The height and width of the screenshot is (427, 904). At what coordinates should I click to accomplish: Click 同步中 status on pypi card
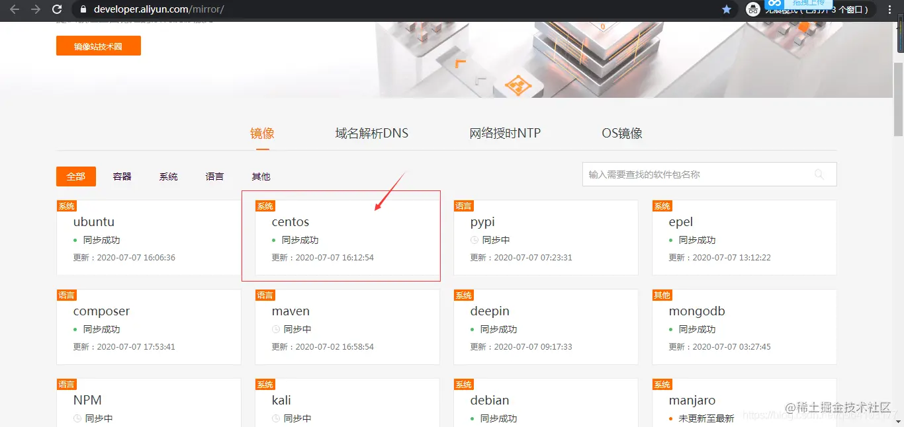(496, 241)
